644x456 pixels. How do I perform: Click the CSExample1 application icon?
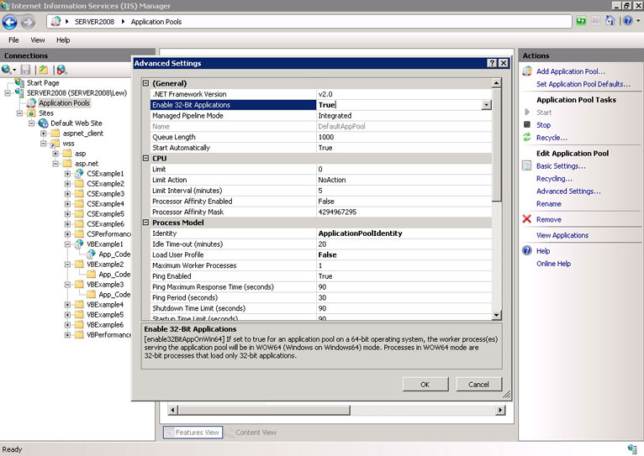click(x=79, y=174)
